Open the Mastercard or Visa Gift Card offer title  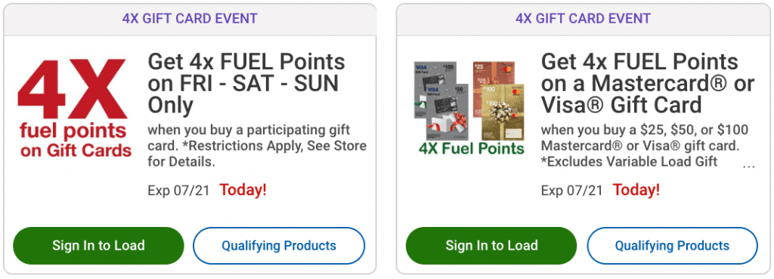pos(648,84)
